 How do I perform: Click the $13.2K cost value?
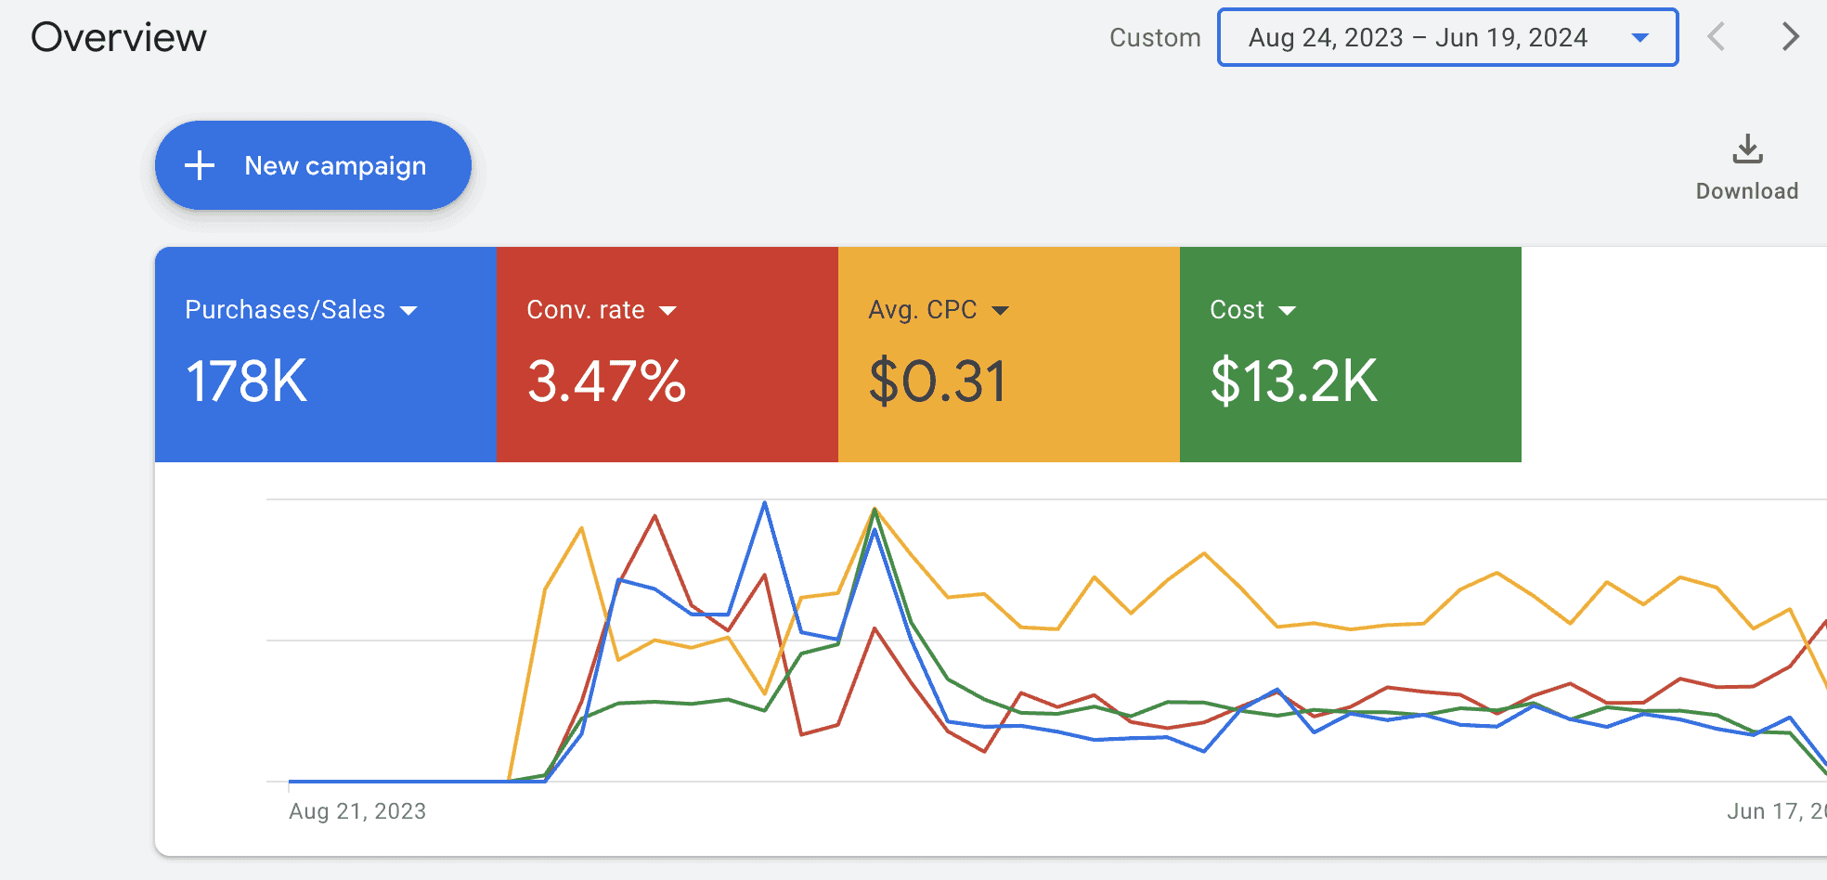coord(1294,382)
